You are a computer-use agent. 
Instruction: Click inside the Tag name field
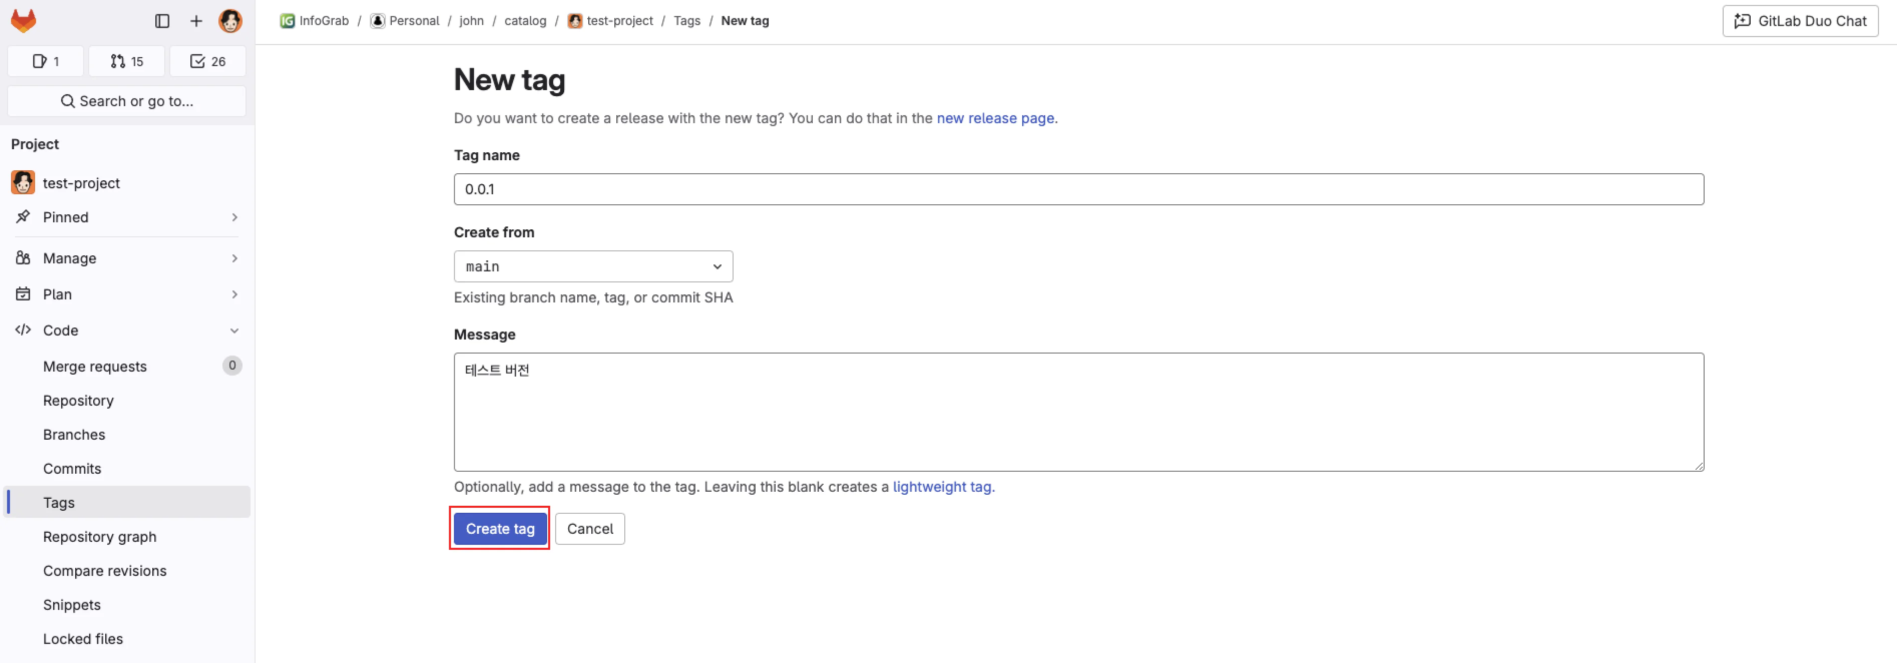884,189
